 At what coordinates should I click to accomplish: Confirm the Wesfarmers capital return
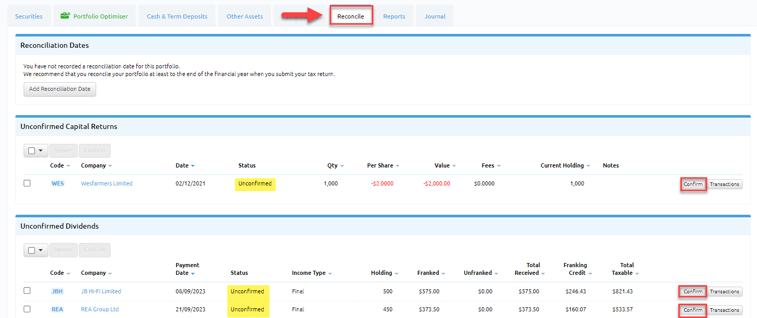tap(693, 184)
